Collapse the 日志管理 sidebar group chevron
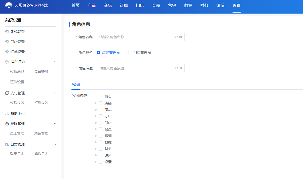The height and width of the screenshot is (179, 303). pos(55,144)
